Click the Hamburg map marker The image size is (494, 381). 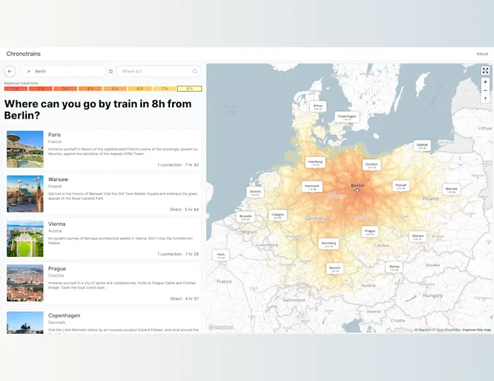coord(315,163)
